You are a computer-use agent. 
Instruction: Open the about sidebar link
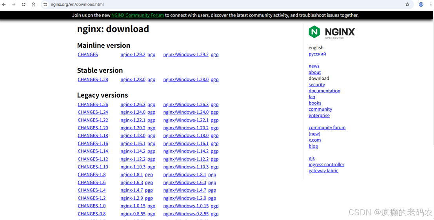(315, 72)
